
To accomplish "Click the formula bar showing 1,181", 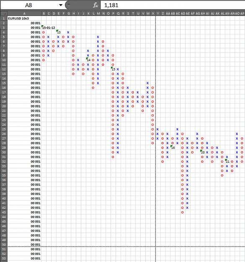I will [173, 5].
